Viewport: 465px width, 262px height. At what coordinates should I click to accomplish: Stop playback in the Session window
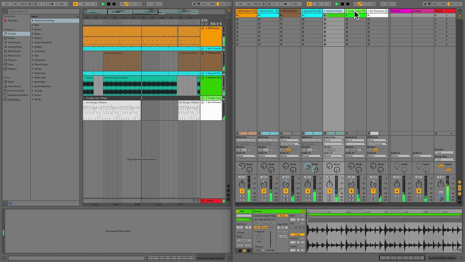tap(342, 4)
